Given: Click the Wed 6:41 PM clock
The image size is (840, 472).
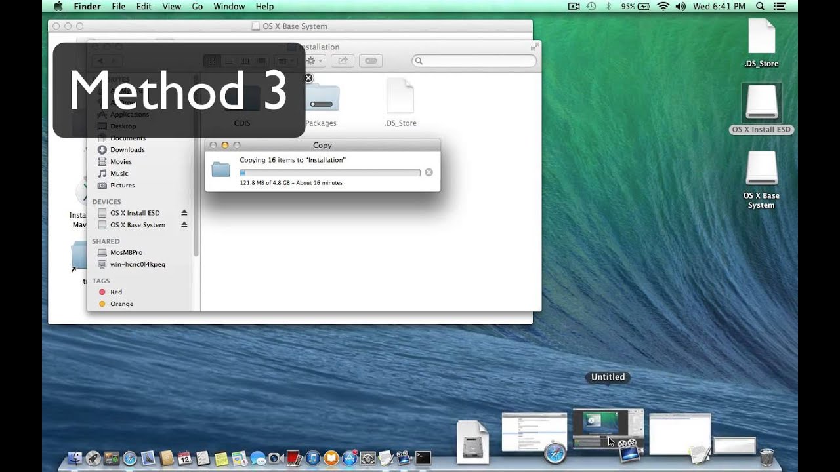Looking at the screenshot, I should [719, 7].
